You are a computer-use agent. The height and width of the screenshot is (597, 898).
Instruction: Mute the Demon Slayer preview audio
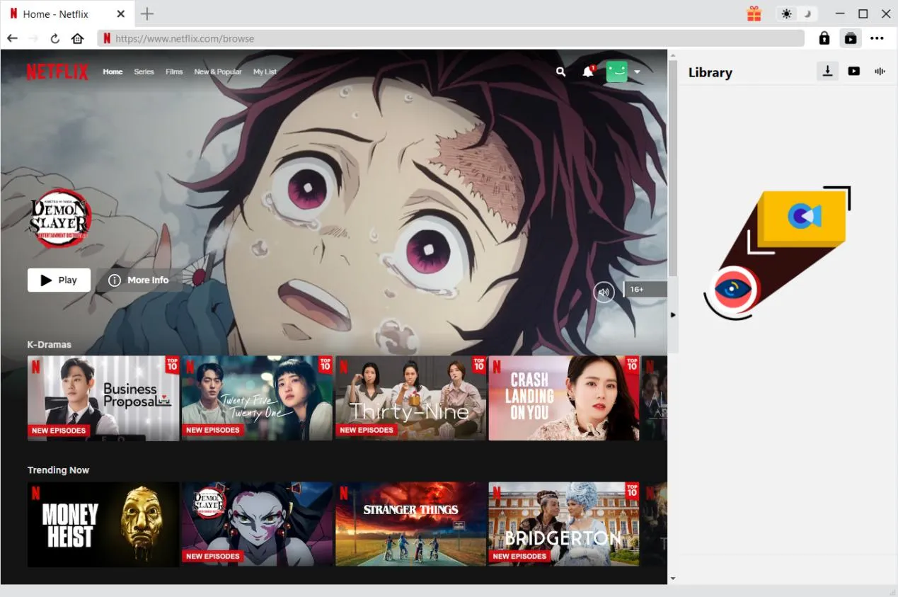tap(604, 292)
